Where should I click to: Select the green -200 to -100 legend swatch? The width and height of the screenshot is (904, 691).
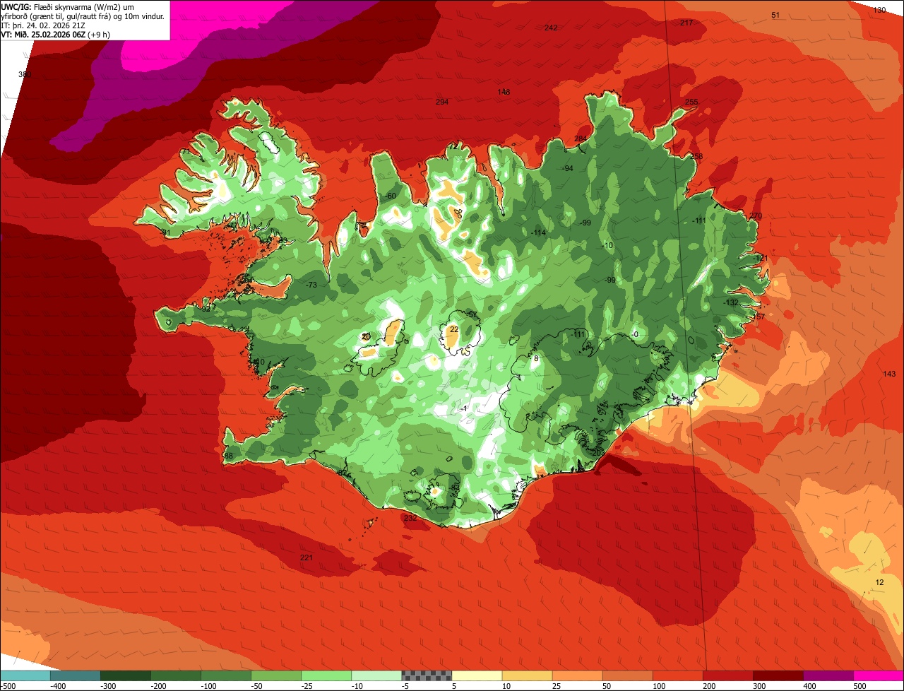(175, 675)
